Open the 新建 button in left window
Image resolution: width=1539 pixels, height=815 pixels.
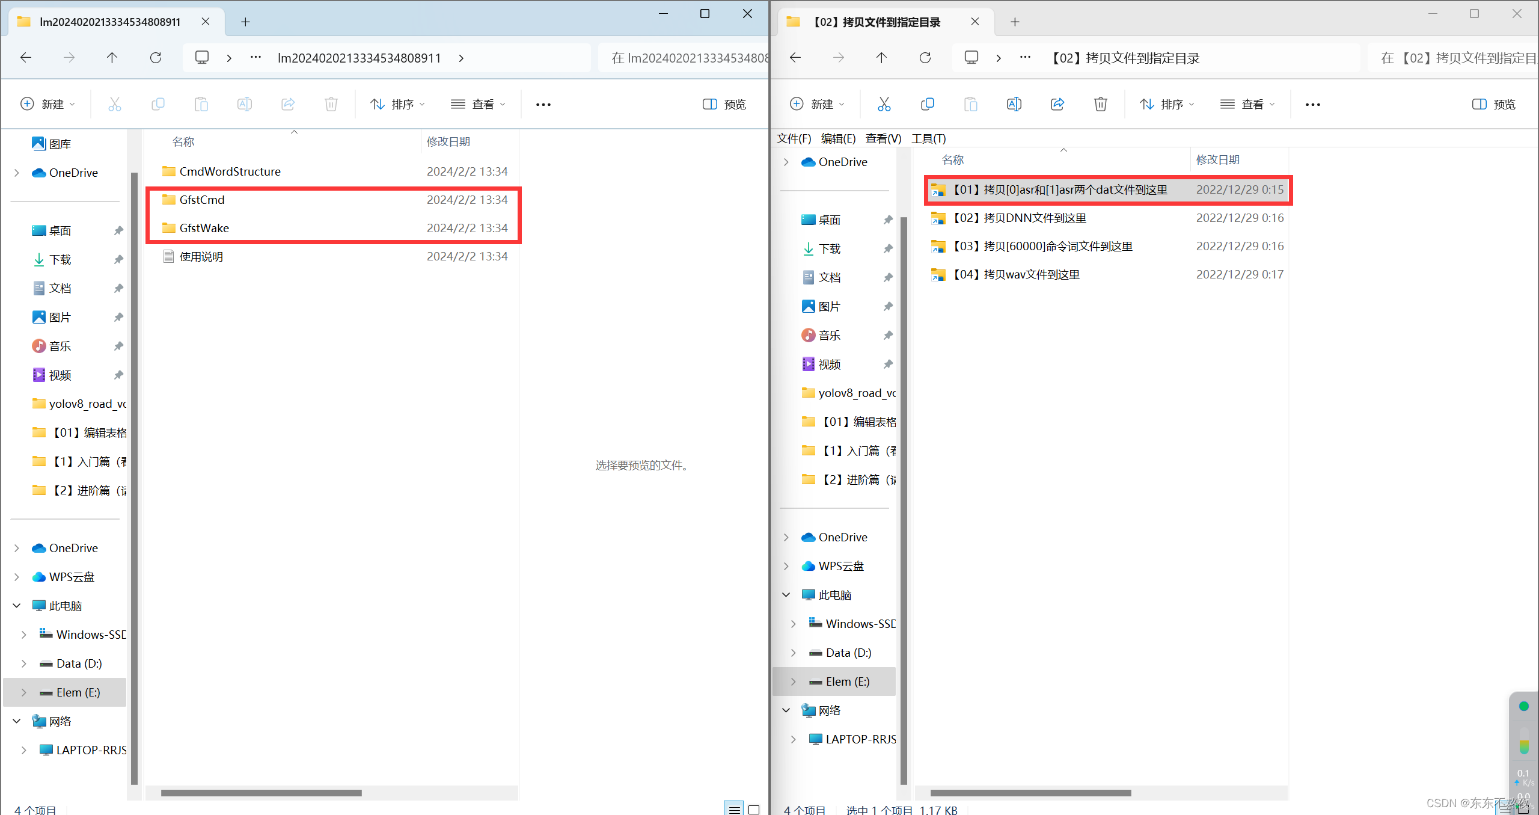pos(47,104)
